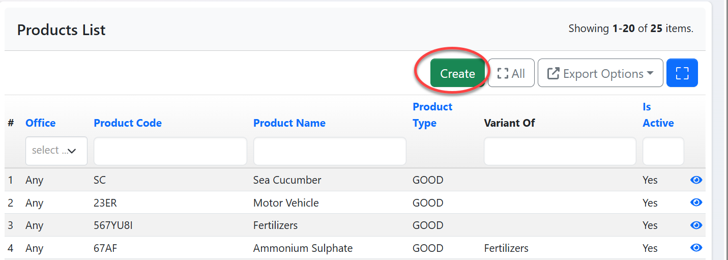Click the Variant Of filter box
Image resolution: width=728 pixels, height=260 pixels.
click(560, 151)
